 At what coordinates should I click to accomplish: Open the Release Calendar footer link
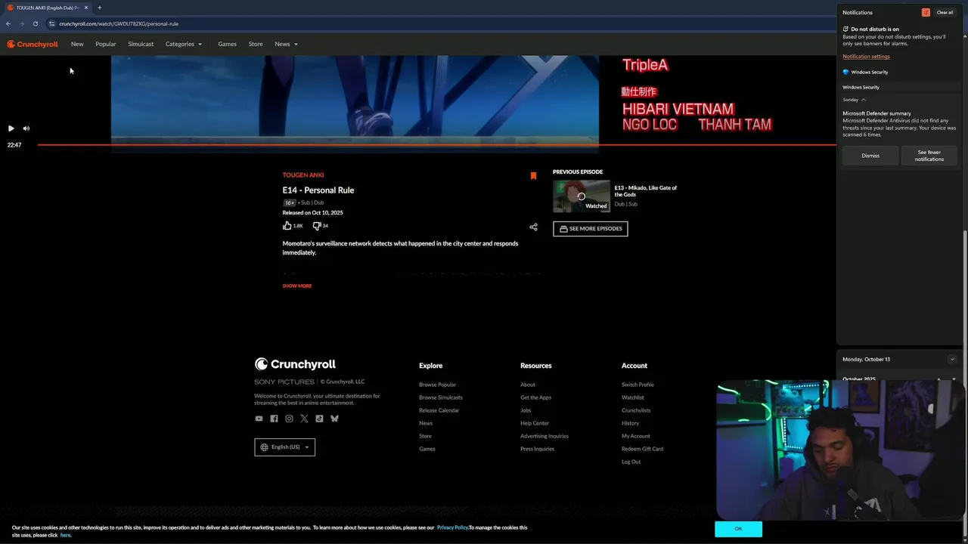tap(439, 410)
